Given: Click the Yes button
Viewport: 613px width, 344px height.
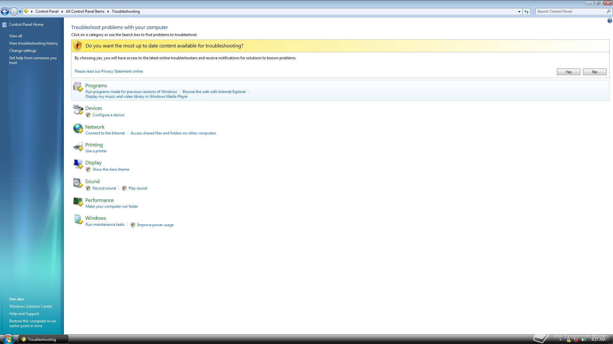Looking at the screenshot, I should pyautogui.click(x=568, y=72).
